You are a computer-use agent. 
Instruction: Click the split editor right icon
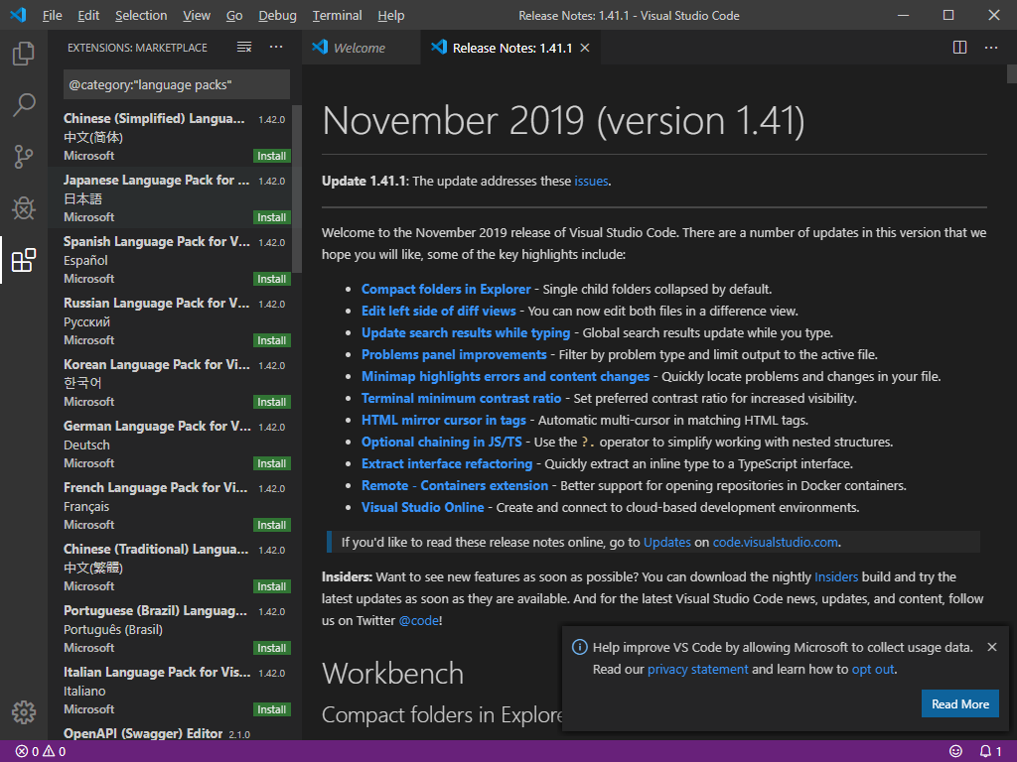(959, 48)
